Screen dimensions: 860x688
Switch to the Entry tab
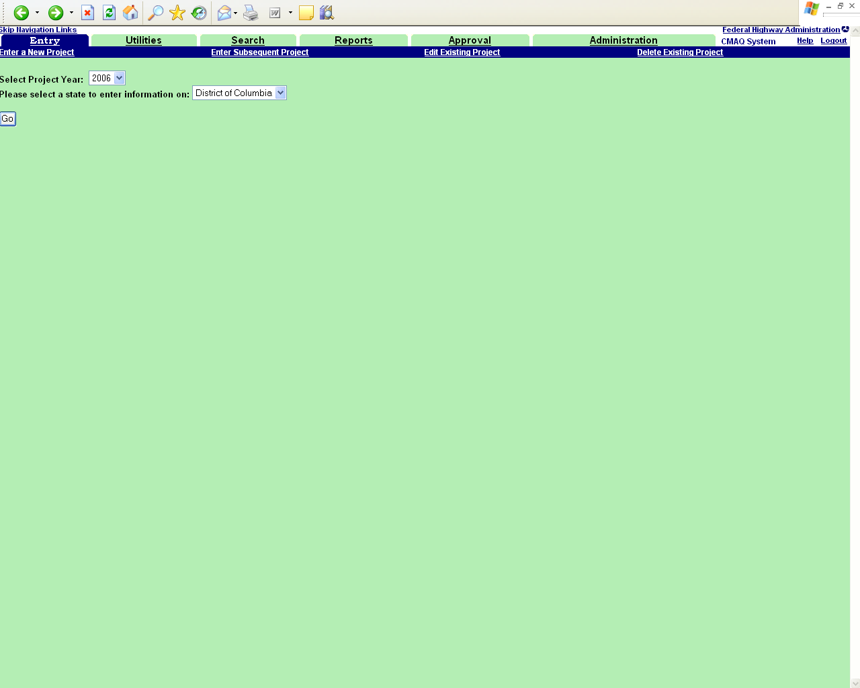tap(45, 40)
